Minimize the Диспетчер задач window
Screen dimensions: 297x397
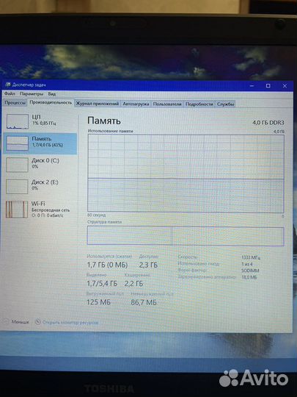point(252,86)
